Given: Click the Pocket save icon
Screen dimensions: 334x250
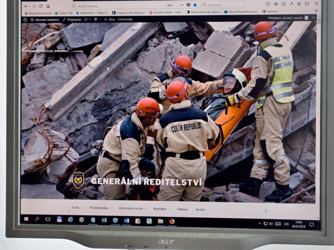Looking at the screenshot, I should coord(188,5).
